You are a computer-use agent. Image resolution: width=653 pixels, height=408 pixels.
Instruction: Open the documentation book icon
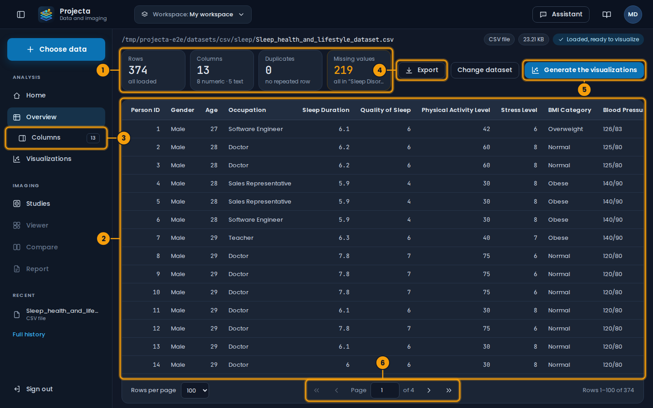tap(607, 15)
